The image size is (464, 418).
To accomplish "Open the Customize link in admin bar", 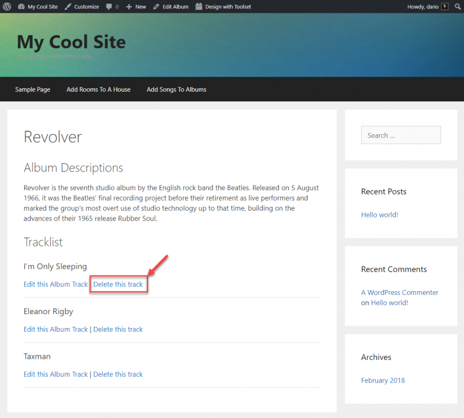I will tap(82, 7).
